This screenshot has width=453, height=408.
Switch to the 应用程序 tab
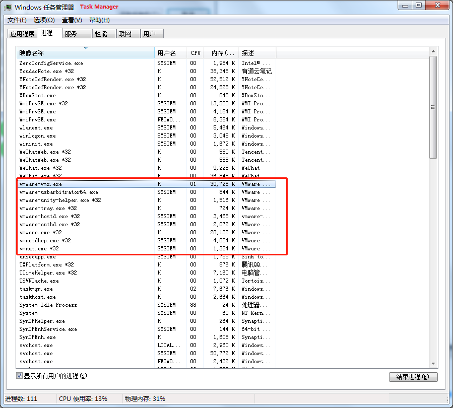pos(22,34)
